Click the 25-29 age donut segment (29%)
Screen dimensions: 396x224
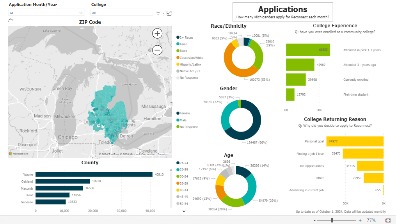click(x=252, y=189)
